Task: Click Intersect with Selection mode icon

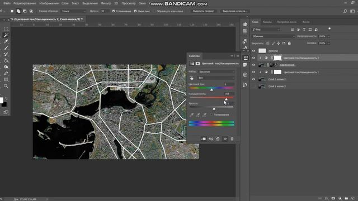Action: tap(31, 11)
